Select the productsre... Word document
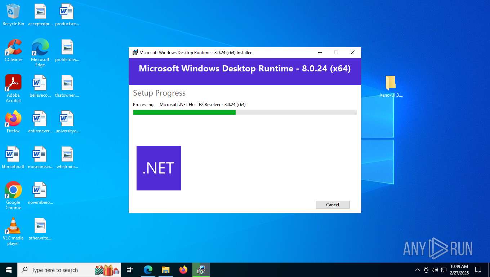 pos(67,15)
